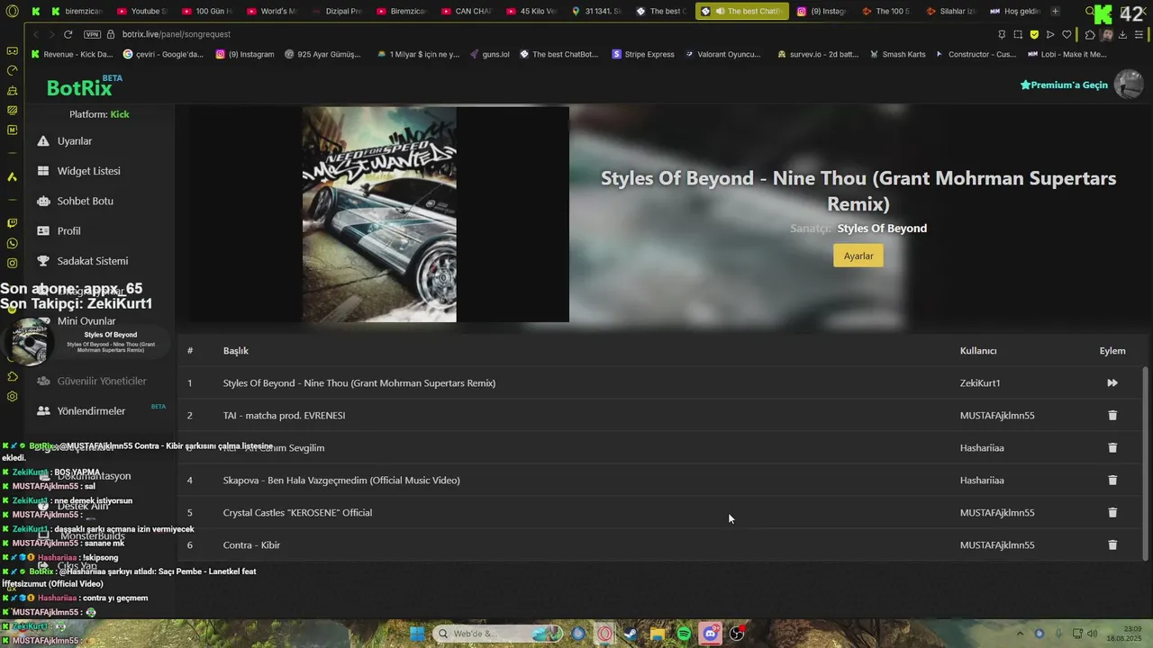Remove Contra - Kibir from queue
Viewport: 1153px width, 648px height.
click(x=1112, y=545)
